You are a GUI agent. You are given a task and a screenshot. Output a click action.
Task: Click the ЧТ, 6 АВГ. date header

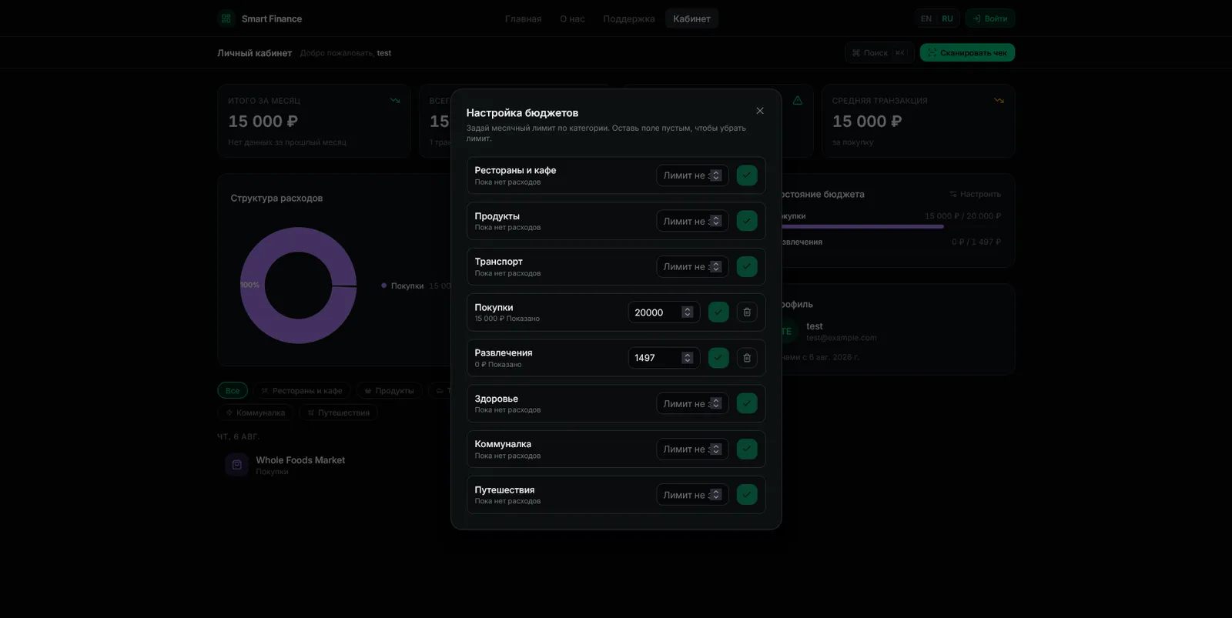coord(238,436)
